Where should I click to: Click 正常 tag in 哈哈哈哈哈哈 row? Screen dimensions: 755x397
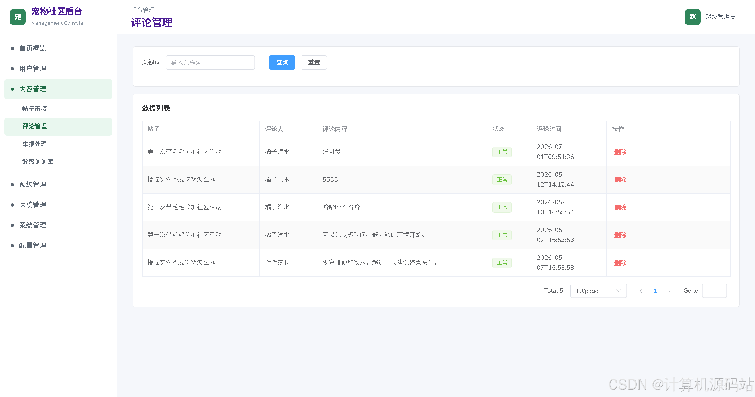point(502,207)
